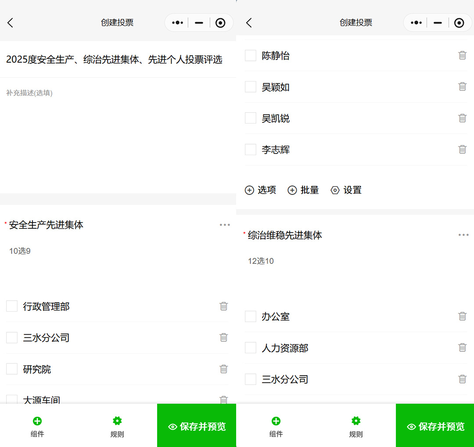Check the 研究院 option box
The image size is (474, 447).
(12, 369)
